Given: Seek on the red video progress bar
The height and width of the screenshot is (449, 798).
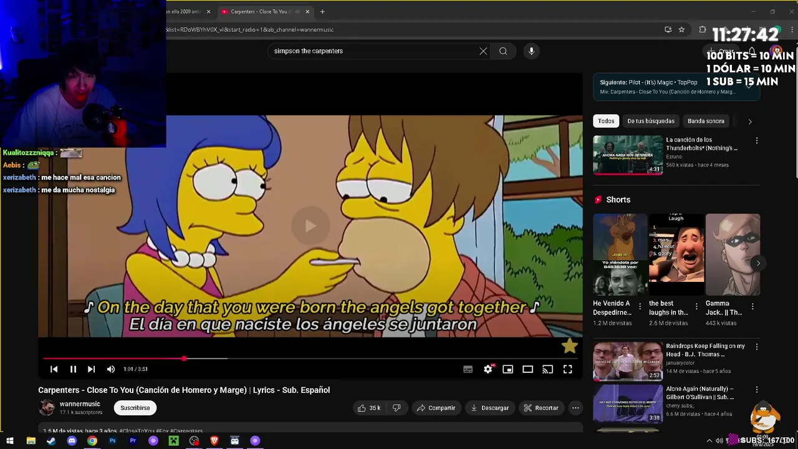Looking at the screenshot, I should [x=310, y=359].
